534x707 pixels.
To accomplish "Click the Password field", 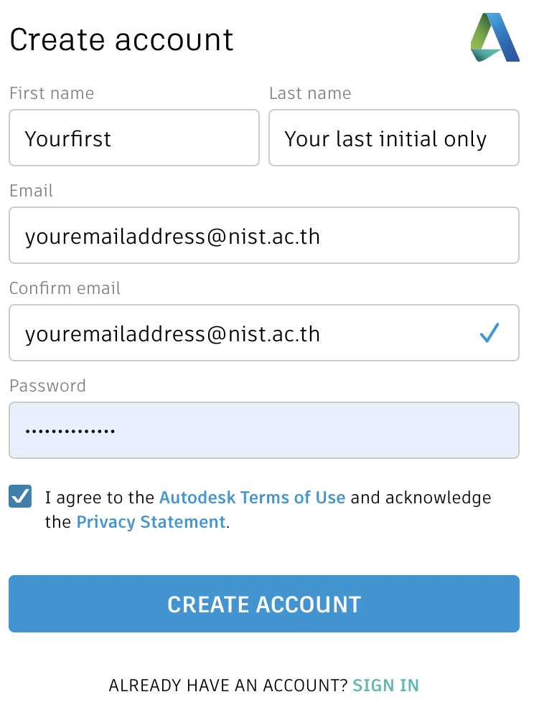I will tap(263, 430).
